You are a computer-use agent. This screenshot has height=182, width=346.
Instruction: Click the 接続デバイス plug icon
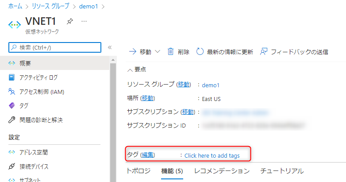(12, 166)
